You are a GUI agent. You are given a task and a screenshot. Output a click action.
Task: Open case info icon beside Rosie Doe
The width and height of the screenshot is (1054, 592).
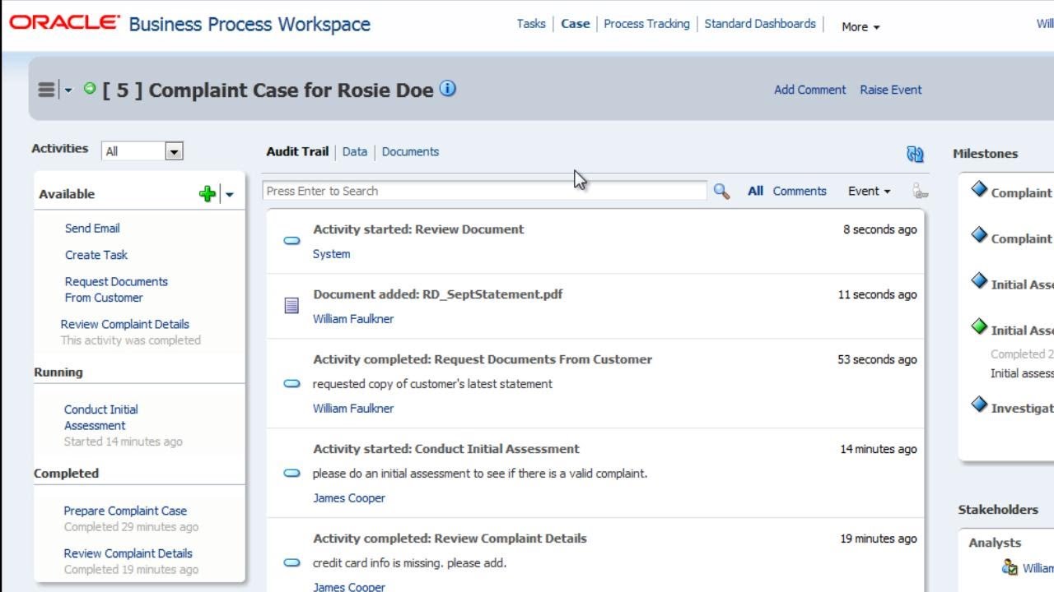tap(447, 88)
